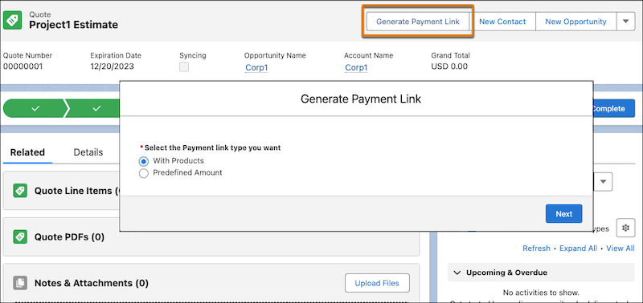Image resolution: width=643 pixels, height=303 pixels.
Task: Toggle the Syncing checkbox
Action: (184, 67)
